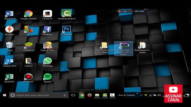Click the ASSINAR CANAL subscribe button

click(173, 94)
